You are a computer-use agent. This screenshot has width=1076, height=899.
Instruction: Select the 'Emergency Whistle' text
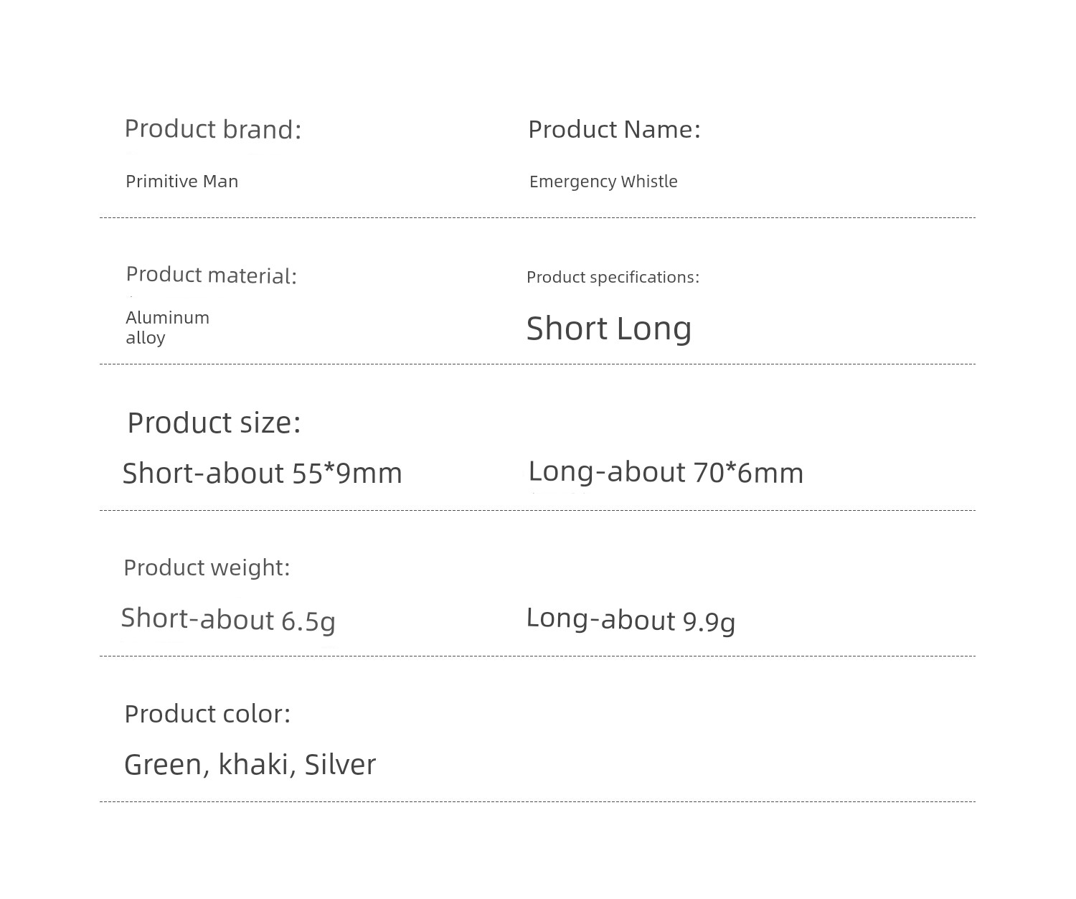[x=603, y=181]
